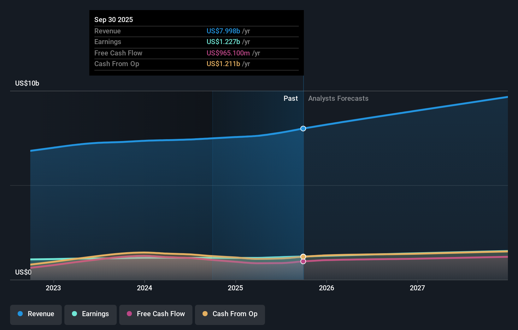The image size is (518, 330).
Task: Select the Cash From Op marker at forecast boundary
Action: click(x=303, y=256)
